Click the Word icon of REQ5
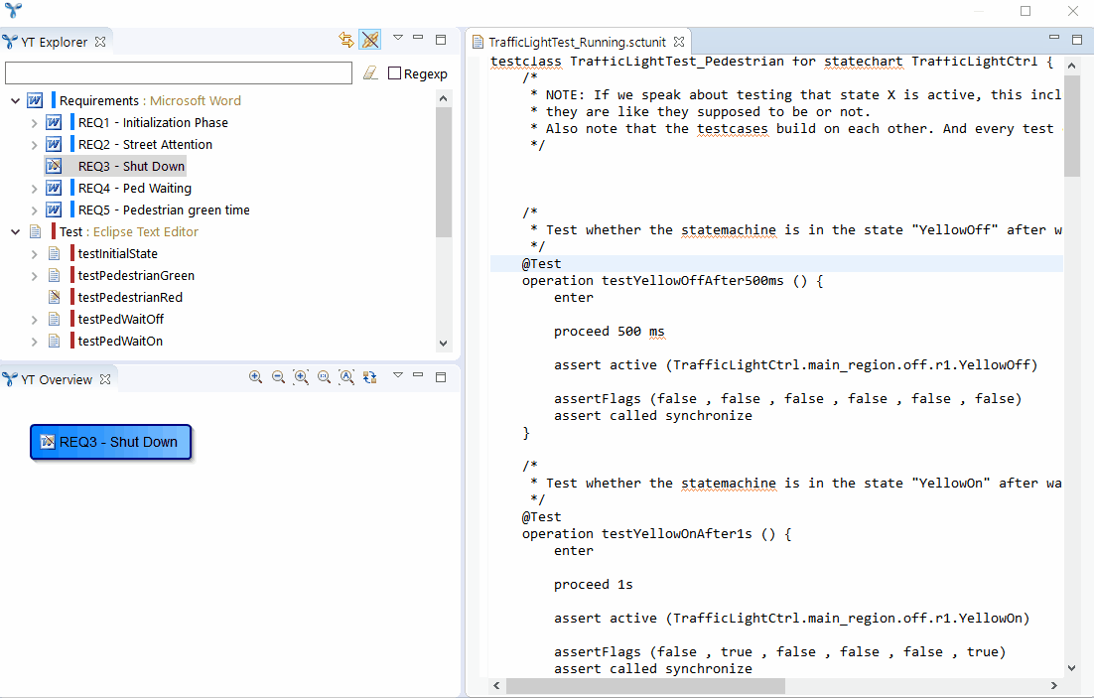 (54, 210)
